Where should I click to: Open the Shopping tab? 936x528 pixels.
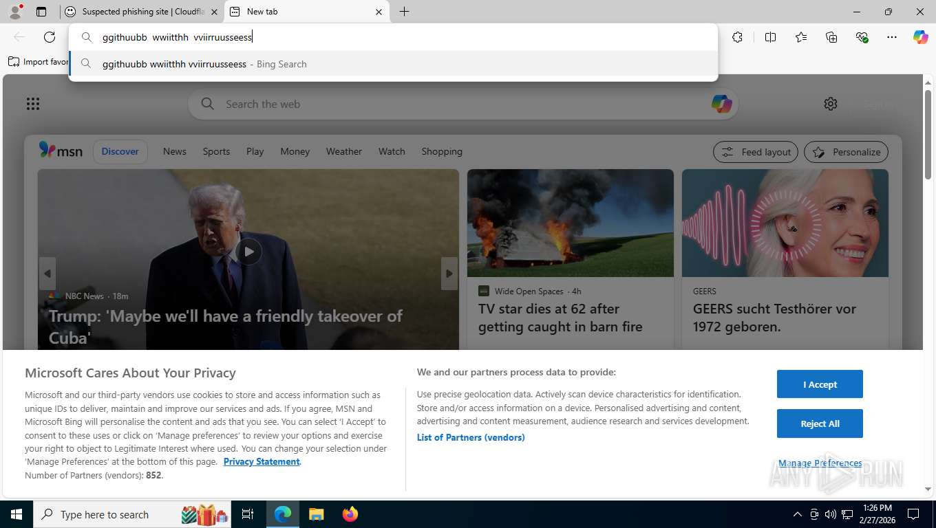tap(442, 151)
